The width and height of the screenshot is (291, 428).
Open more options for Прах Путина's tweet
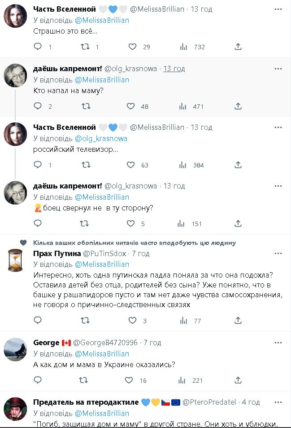pos(278,253)
